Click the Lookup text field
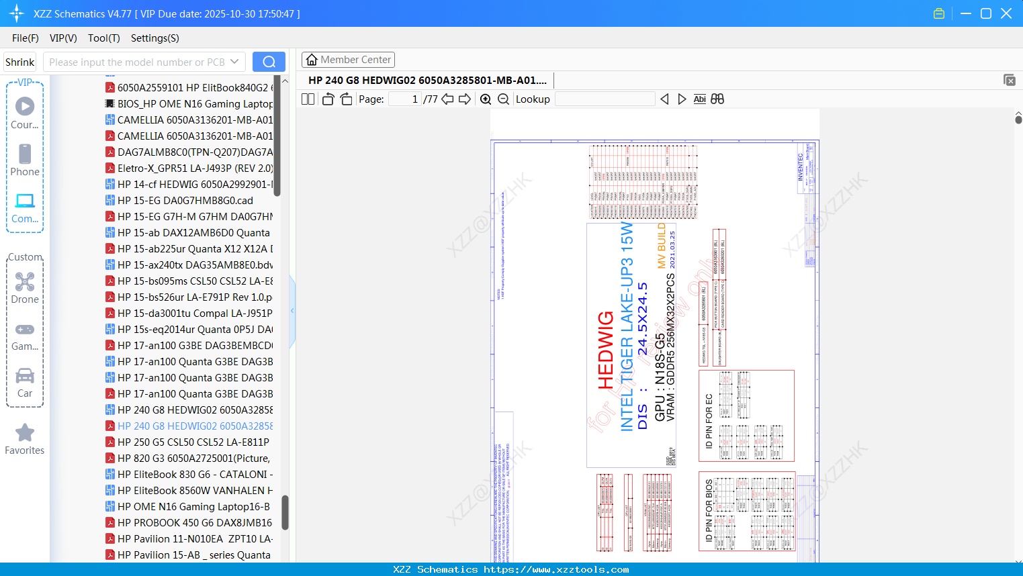Image resolution: width=1023 pixels, height=576 pixels. tap(605, 99)
